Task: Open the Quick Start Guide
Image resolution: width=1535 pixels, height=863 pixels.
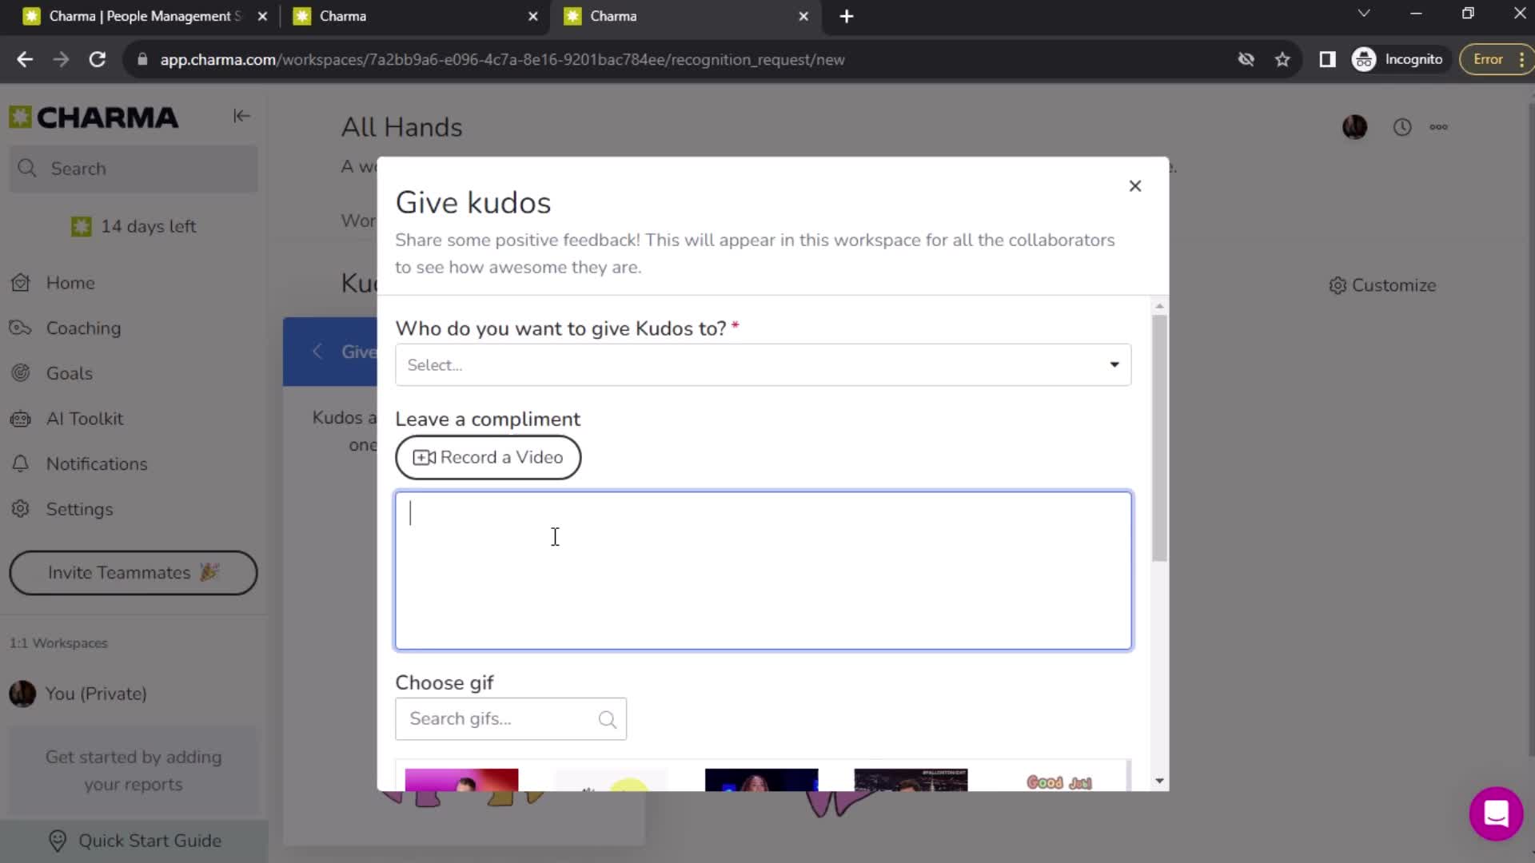Action: 134,841
